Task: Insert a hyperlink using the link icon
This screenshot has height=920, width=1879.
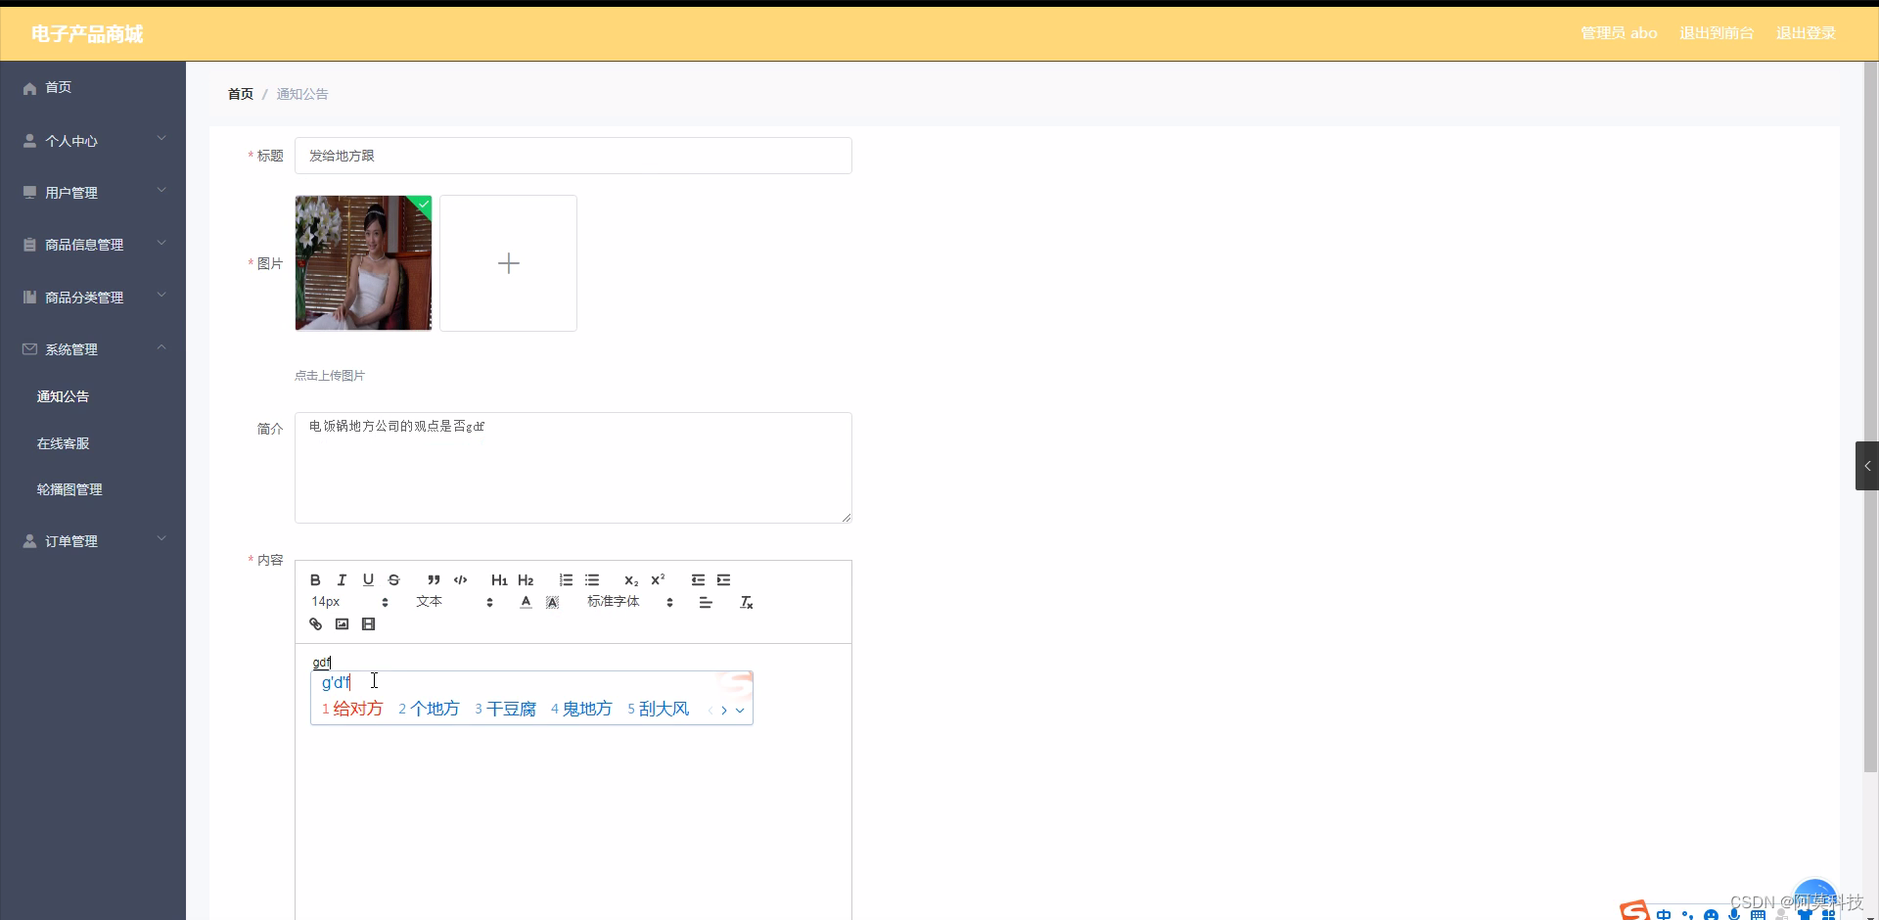Action: (x=314, y=623)
